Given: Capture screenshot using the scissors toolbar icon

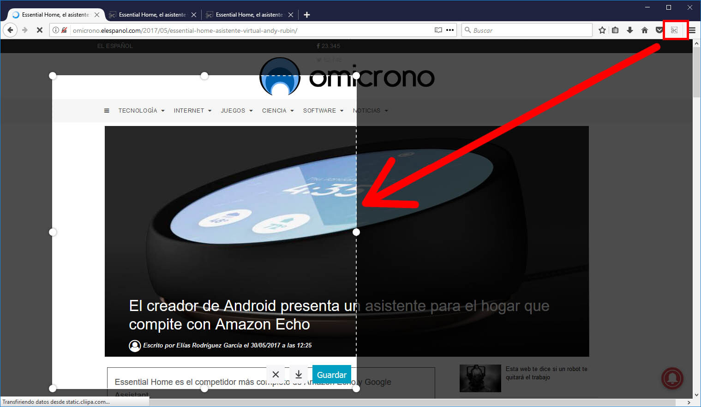Looking at the screenshot, I should click(675, 30).
